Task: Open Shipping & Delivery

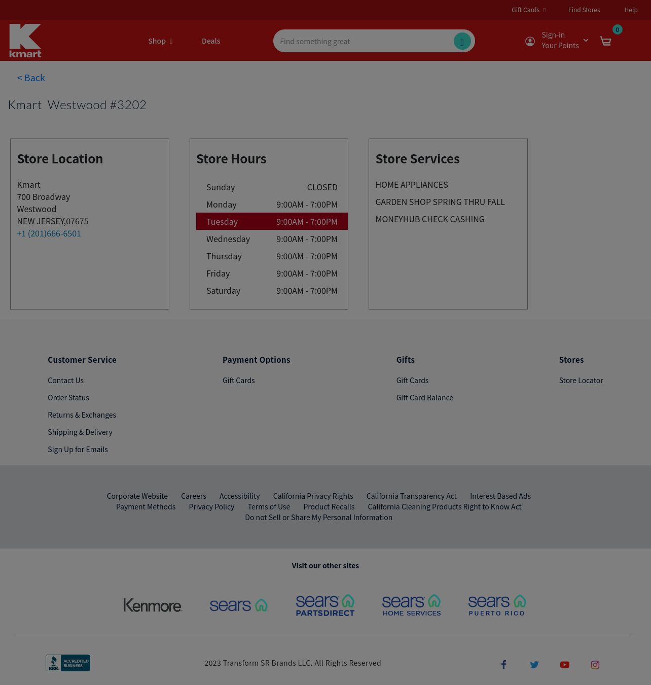Action: point(80,432)
